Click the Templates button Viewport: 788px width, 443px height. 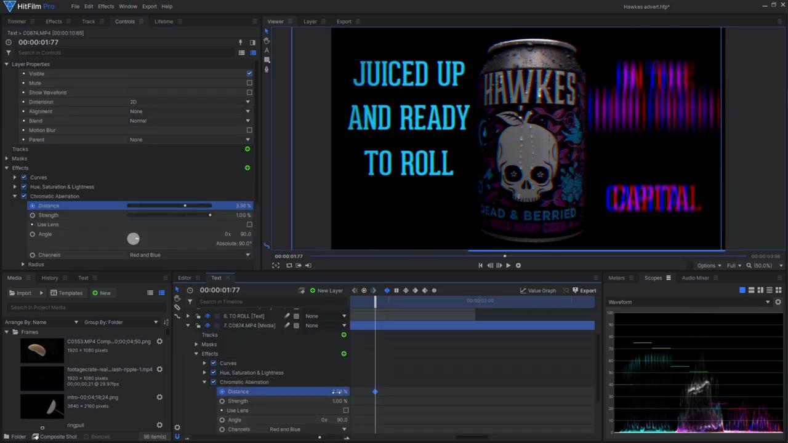tap(66, 293)
